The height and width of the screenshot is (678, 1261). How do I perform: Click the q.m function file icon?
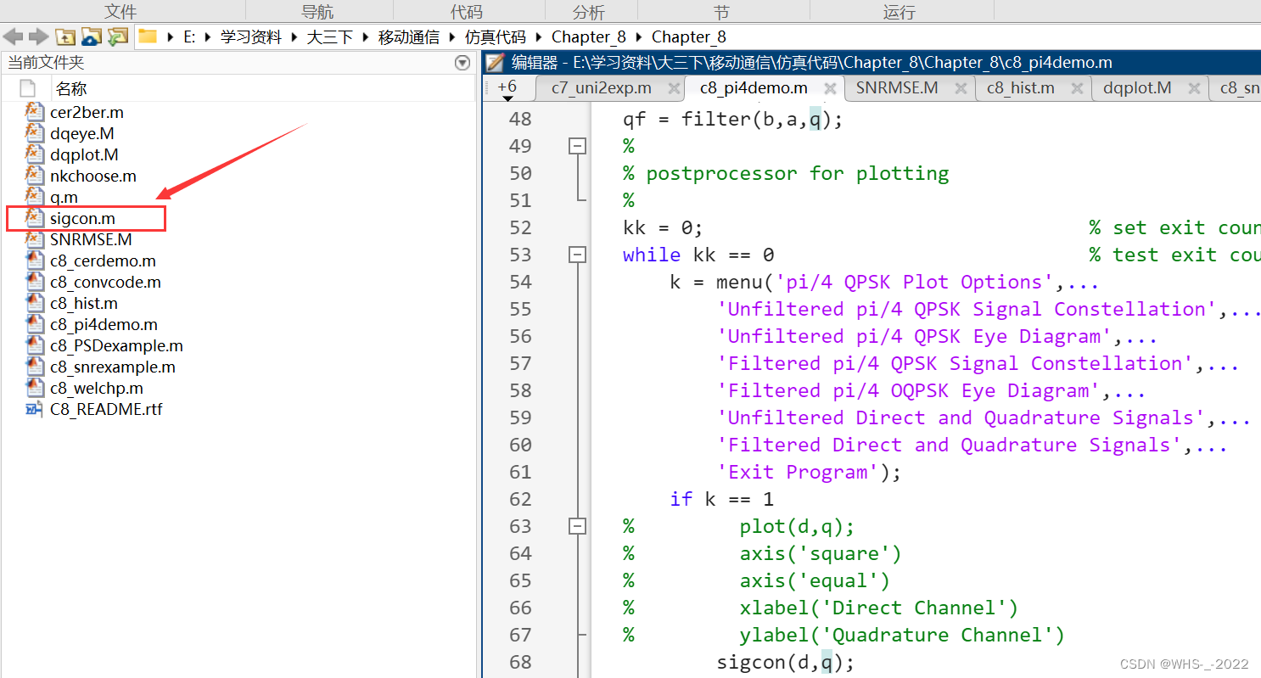[35, 197]
